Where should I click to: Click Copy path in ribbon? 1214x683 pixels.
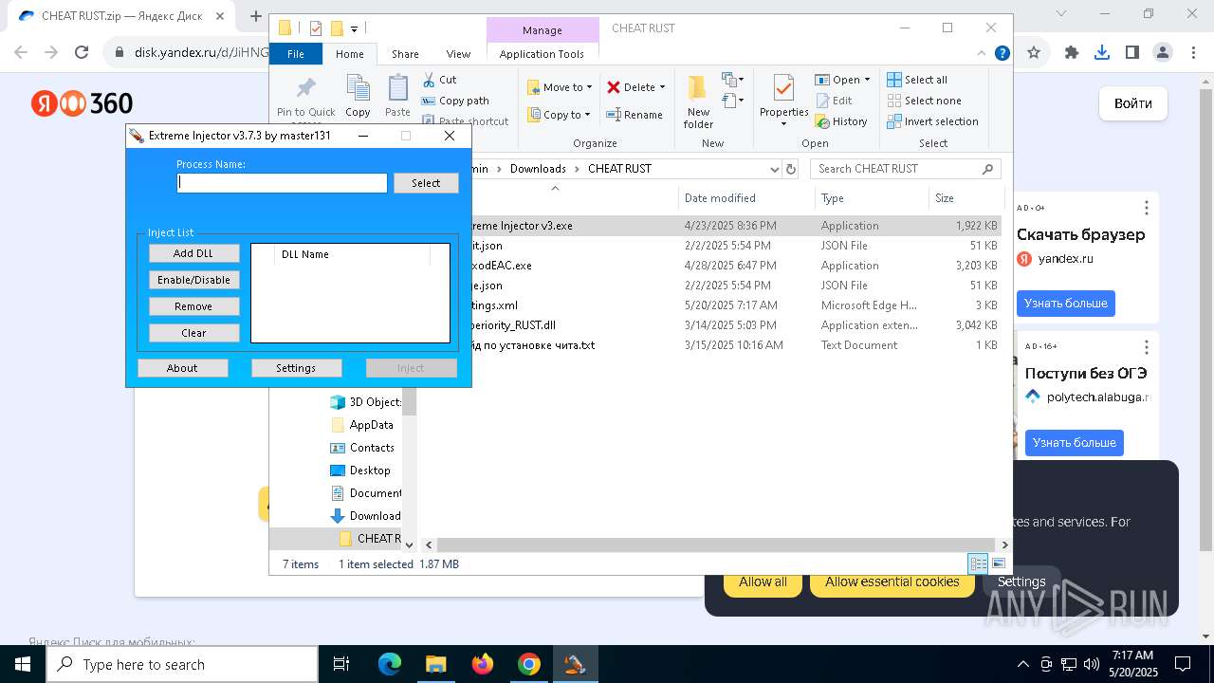pos(454,101)
